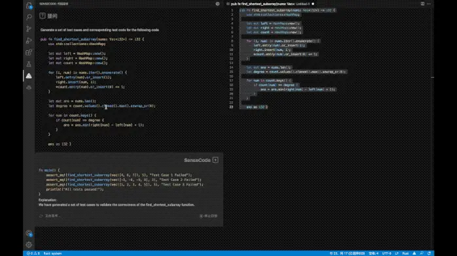Open the Search view icon
The width and height of the screenshot is (457, 256).
pos(29,17)
